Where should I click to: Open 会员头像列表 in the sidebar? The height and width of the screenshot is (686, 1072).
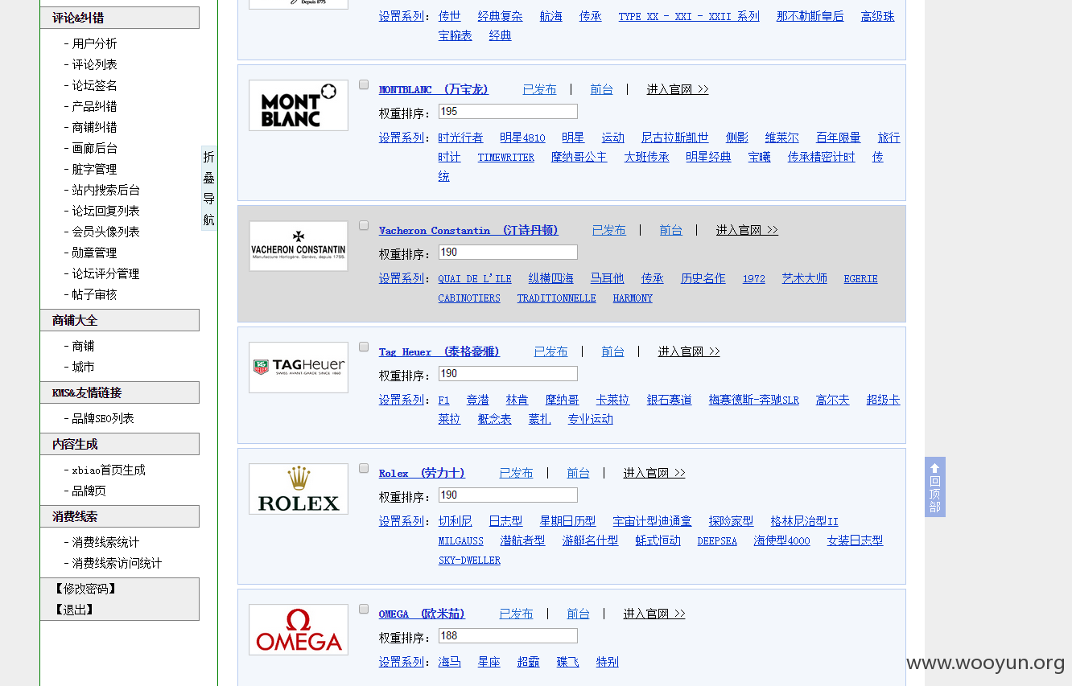[105, 232]
